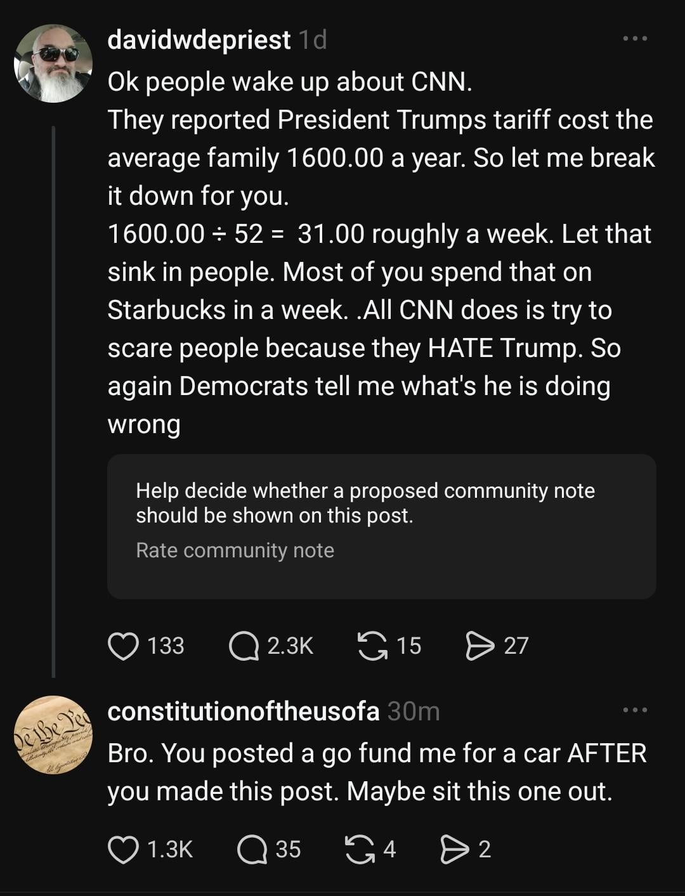Click the 1d timestamp on the post
The height and width of the screenshot is (896, 685).
coord(312,40)
